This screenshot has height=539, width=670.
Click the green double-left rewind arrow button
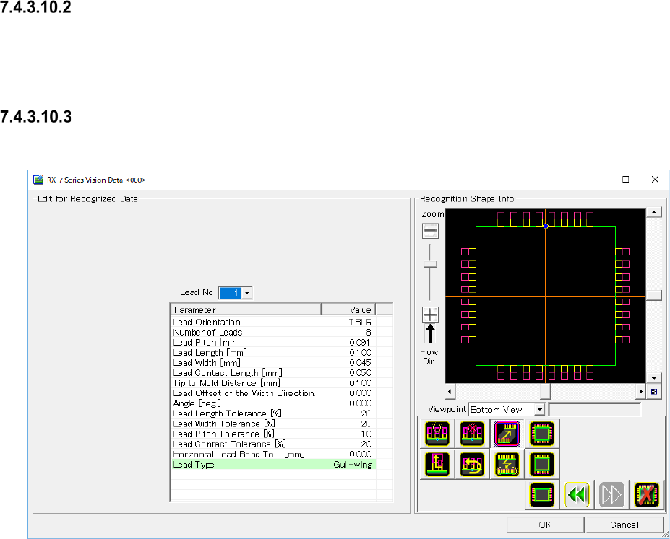(577, 496)
